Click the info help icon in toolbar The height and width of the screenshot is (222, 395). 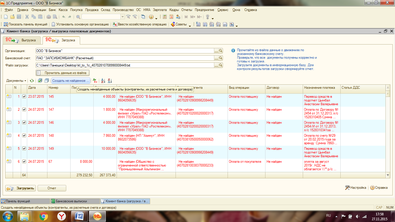coord(151,17)
